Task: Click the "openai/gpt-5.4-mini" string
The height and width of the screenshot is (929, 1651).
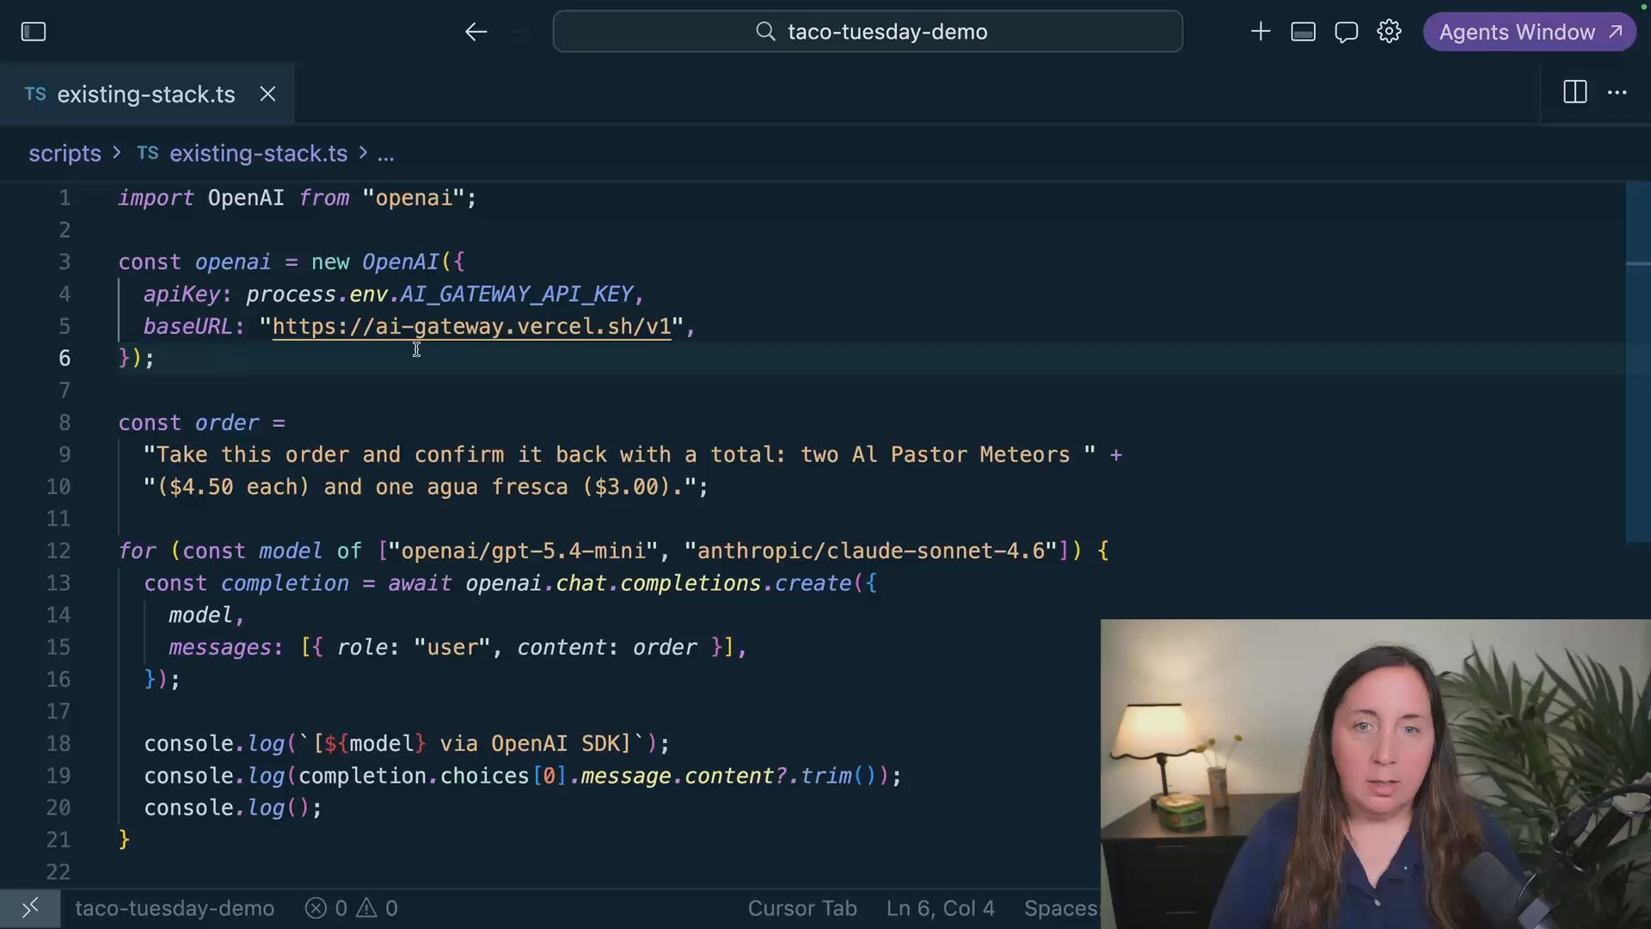Action: click(x=523, y=551)
